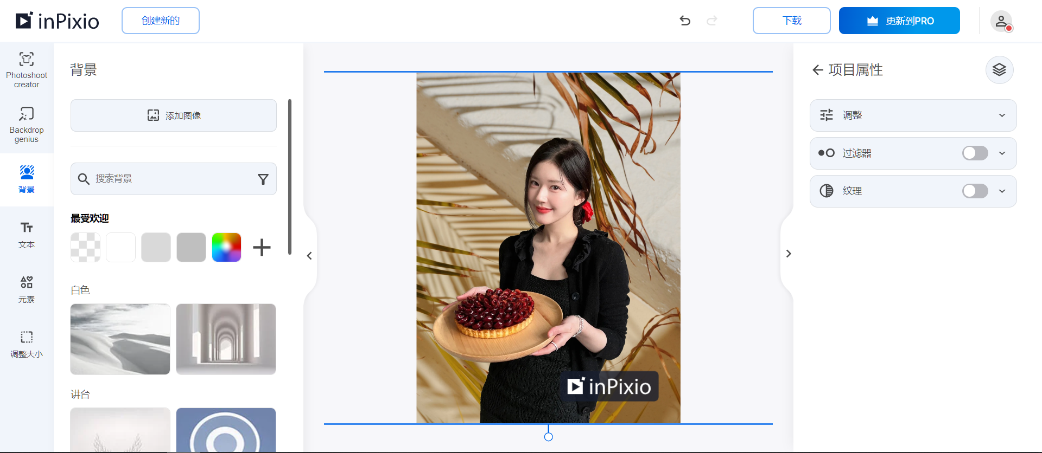Image resolution: width=1042 pixels, height=453 pixels.
Task: Click the 添加图像 button
Action: [x=174, y=115]
